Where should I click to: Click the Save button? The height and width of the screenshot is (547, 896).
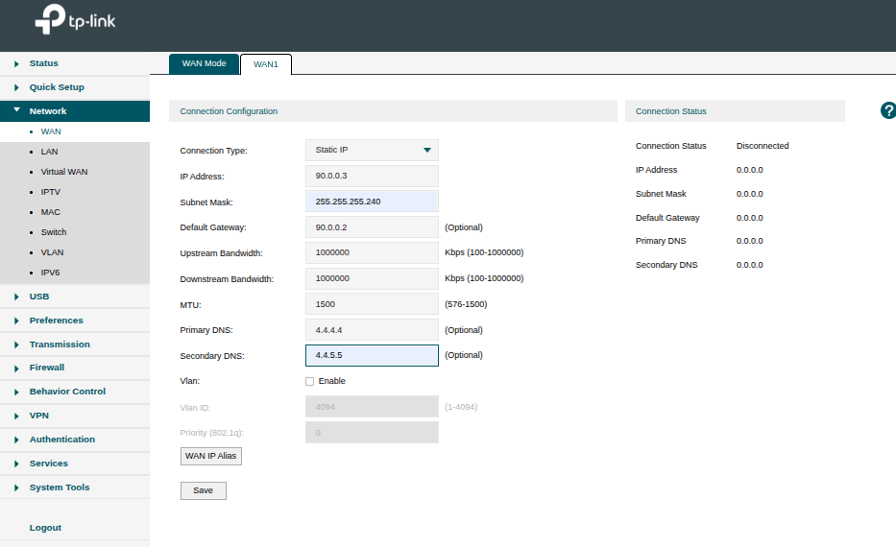[x=204, y=490]
